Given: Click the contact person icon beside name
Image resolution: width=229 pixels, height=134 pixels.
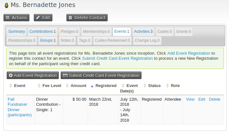Looking at the screenshot, I should tap(6, 5).
